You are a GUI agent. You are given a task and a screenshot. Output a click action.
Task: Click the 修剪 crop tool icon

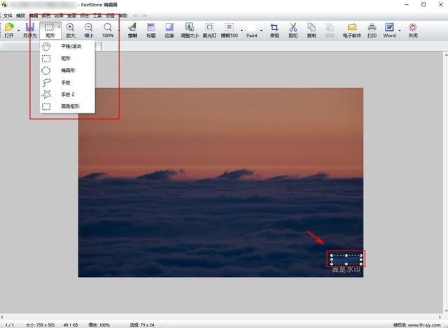click(x=274, y=27)
